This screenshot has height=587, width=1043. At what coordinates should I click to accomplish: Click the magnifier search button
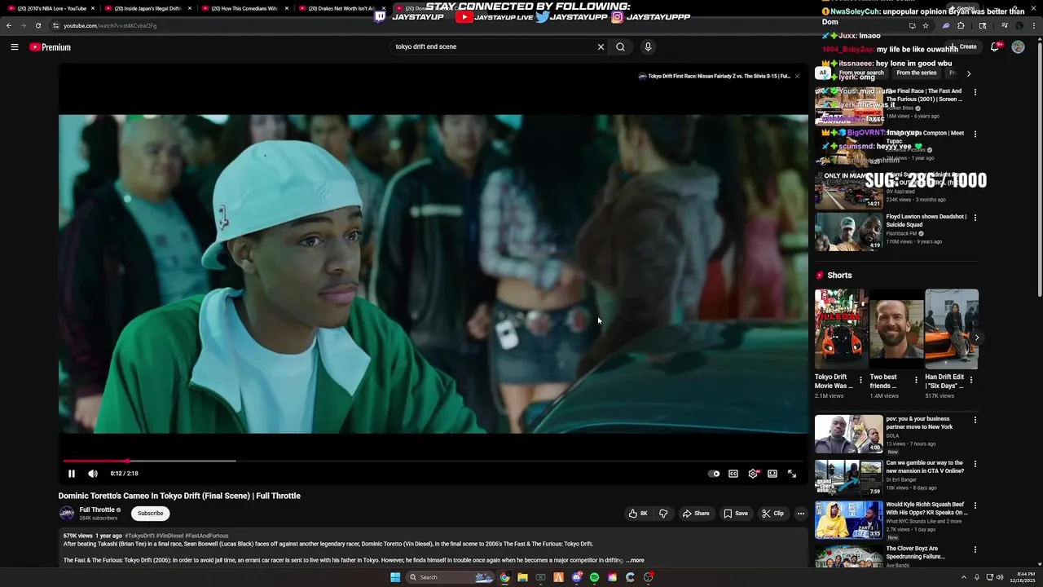pos(621,47)
